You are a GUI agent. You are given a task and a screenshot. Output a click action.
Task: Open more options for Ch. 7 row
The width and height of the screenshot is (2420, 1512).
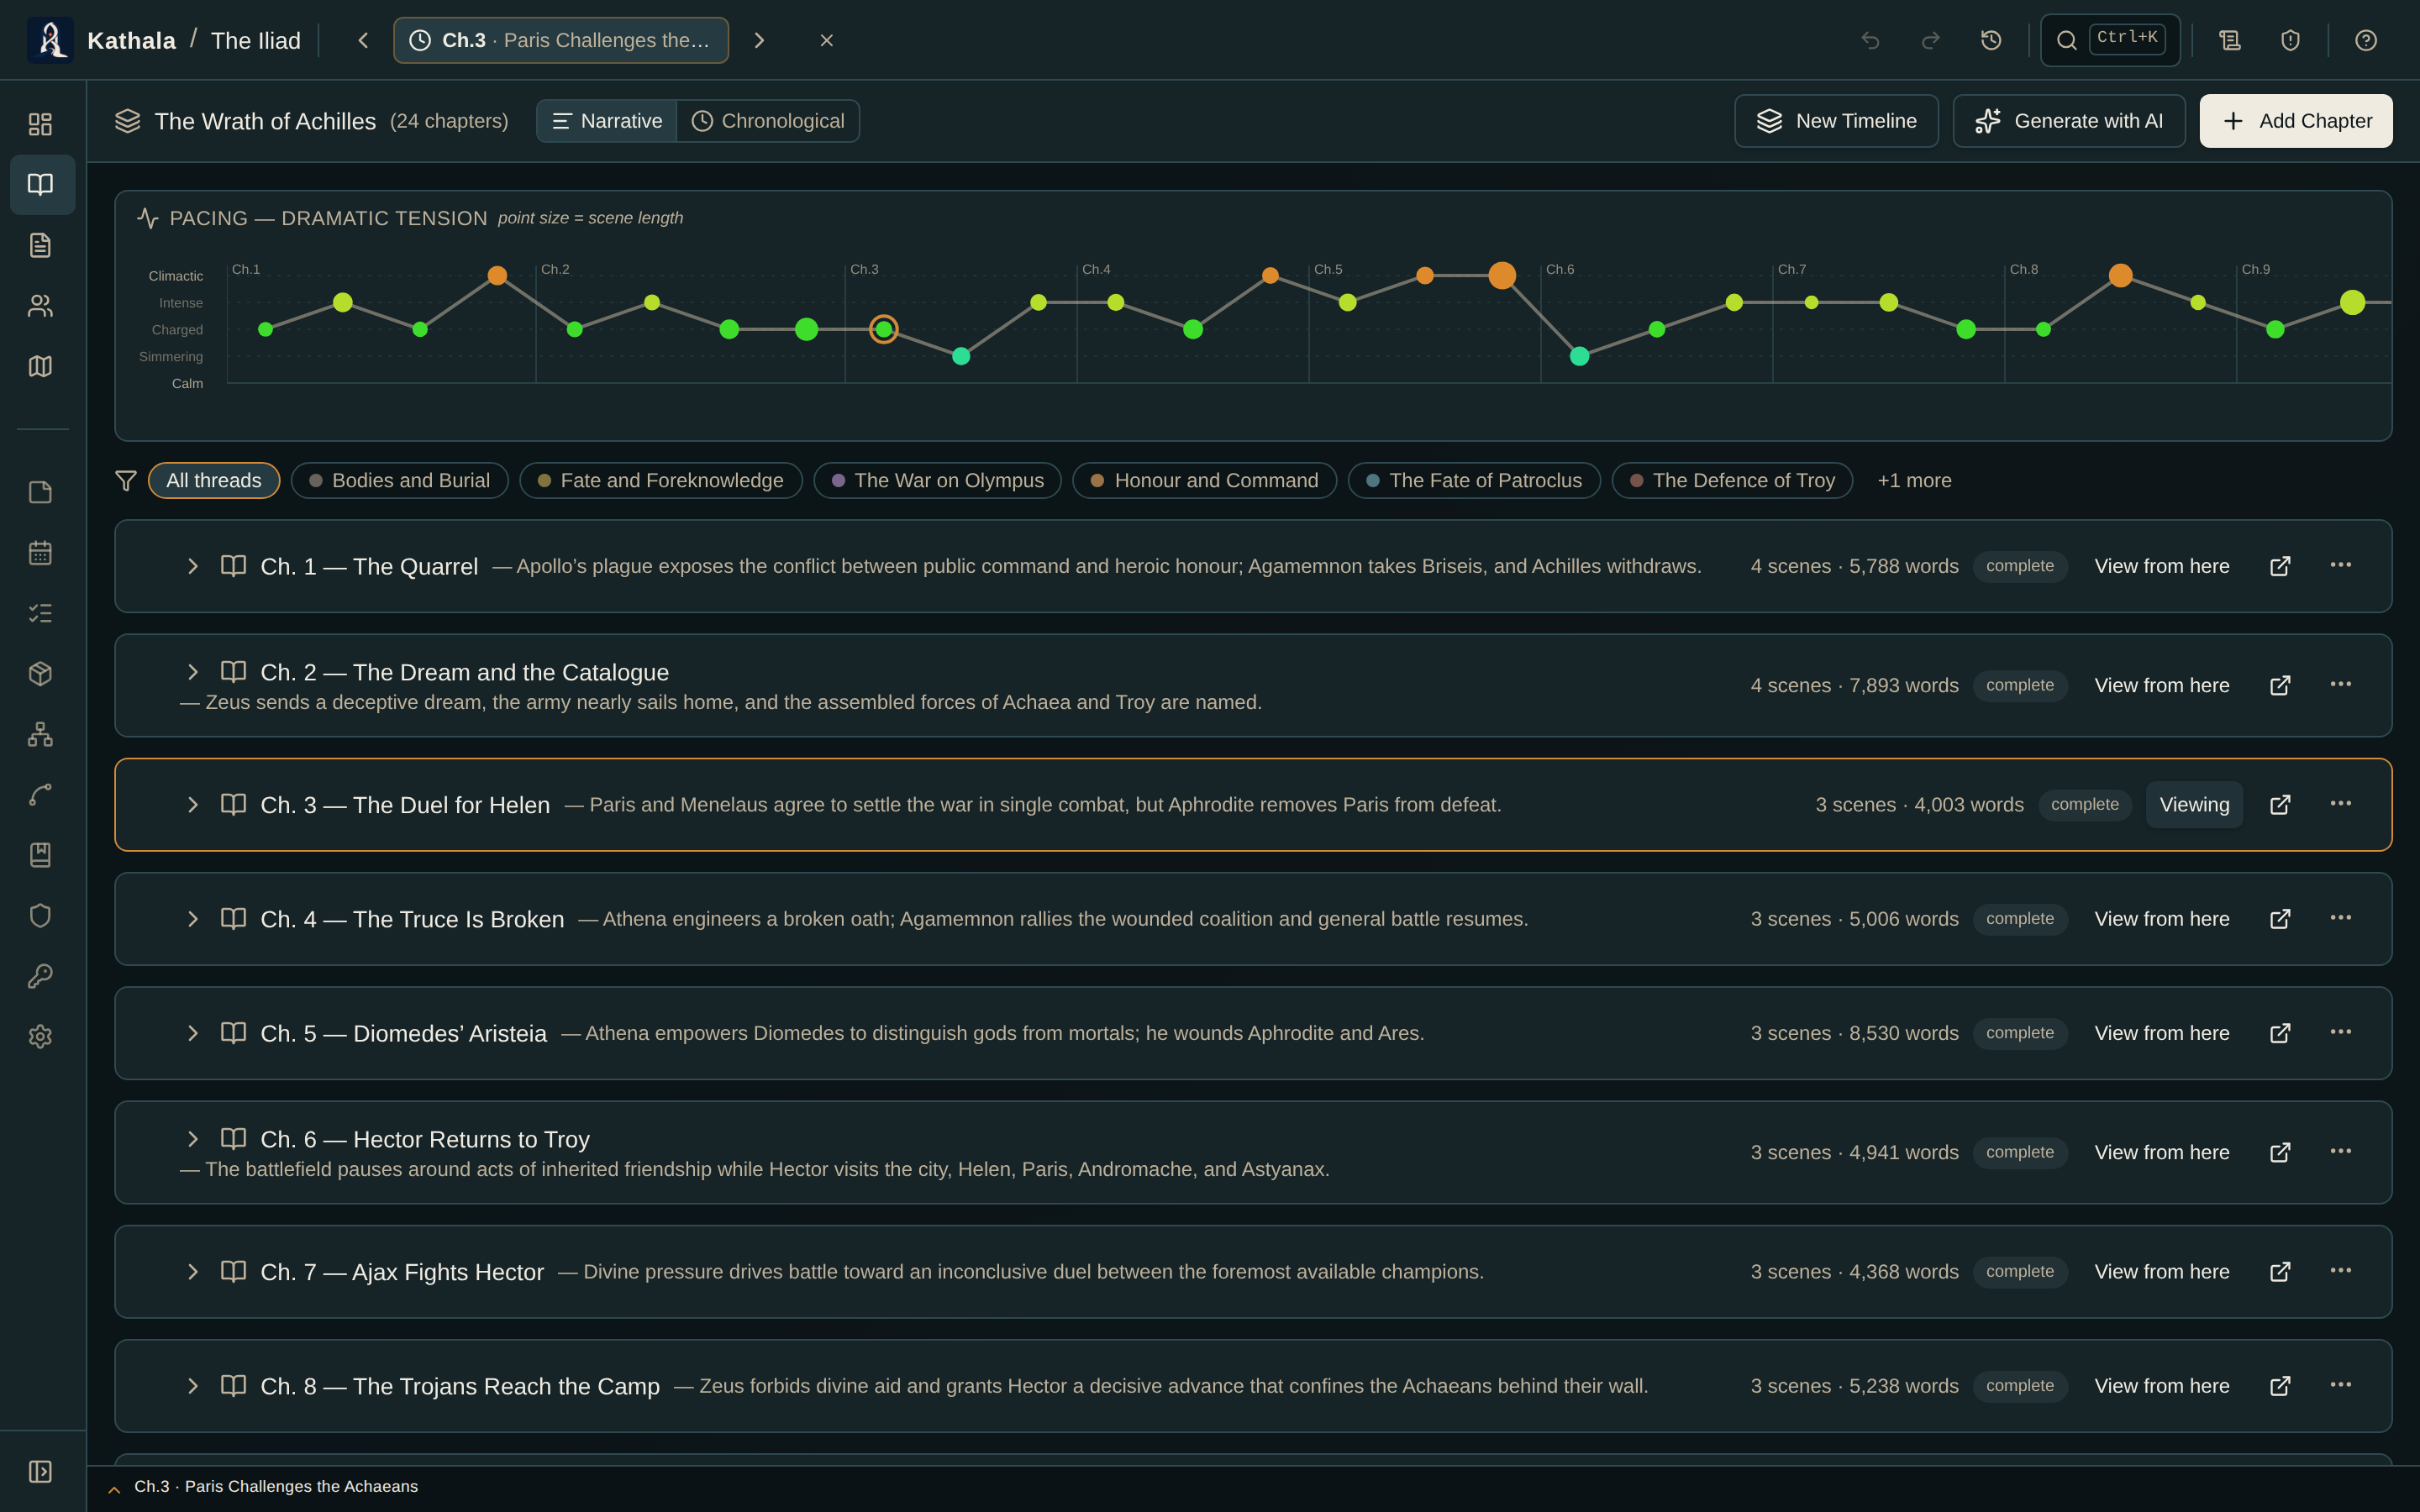2341,1271
